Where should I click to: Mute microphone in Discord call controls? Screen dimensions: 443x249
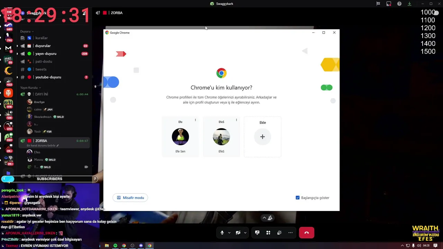click(222, 233)
